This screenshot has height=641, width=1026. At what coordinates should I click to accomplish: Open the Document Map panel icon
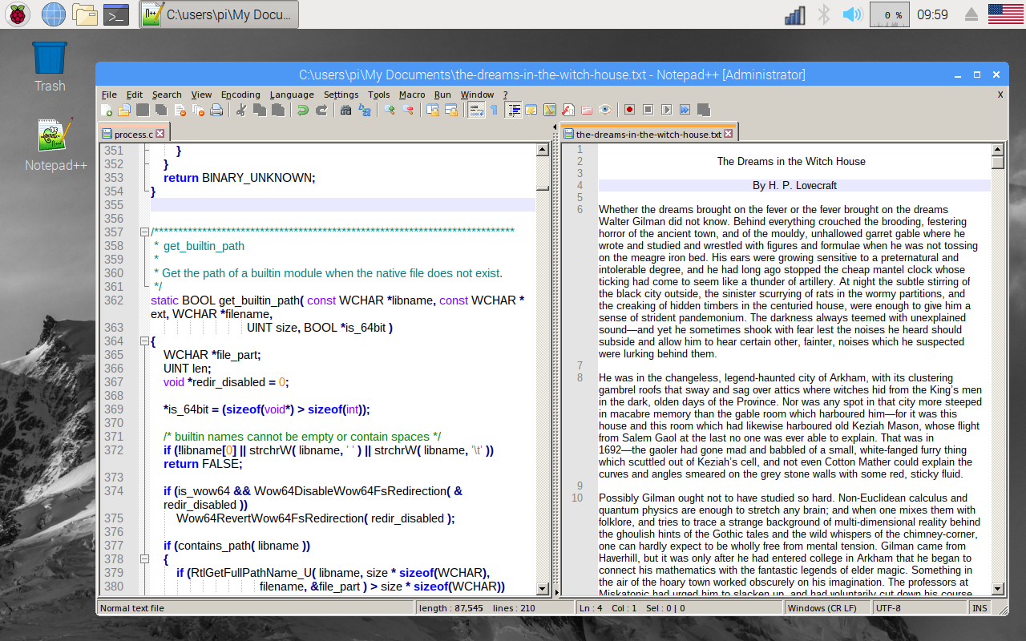click(x=550, y=110)
